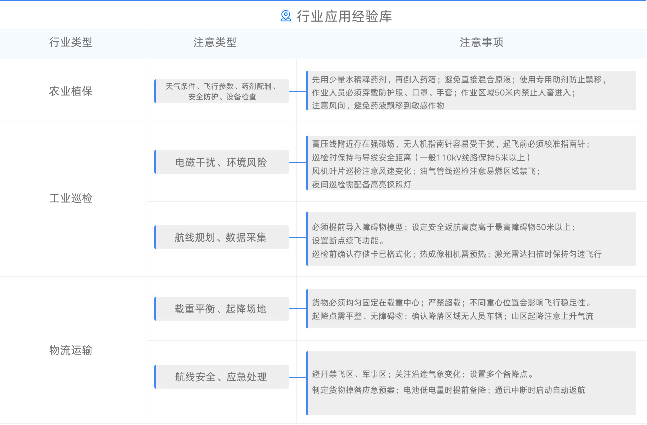The image size is (647, 425).
Task: Click the 物流运输 industry cell
Action: 71,350
